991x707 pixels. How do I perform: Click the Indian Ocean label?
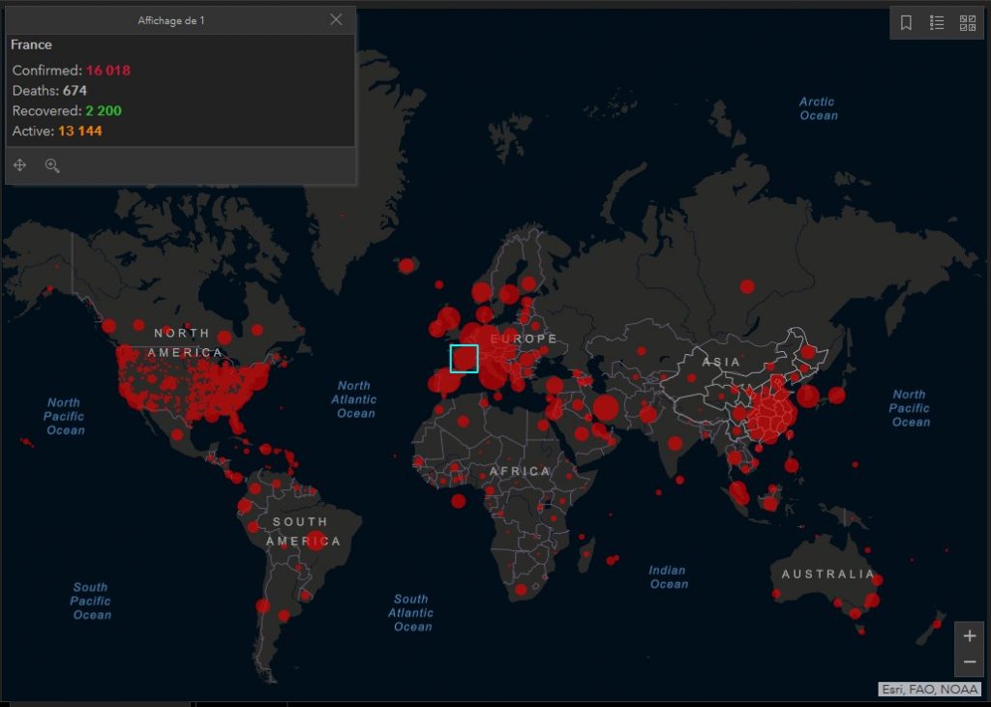click(x=669, y=576)
